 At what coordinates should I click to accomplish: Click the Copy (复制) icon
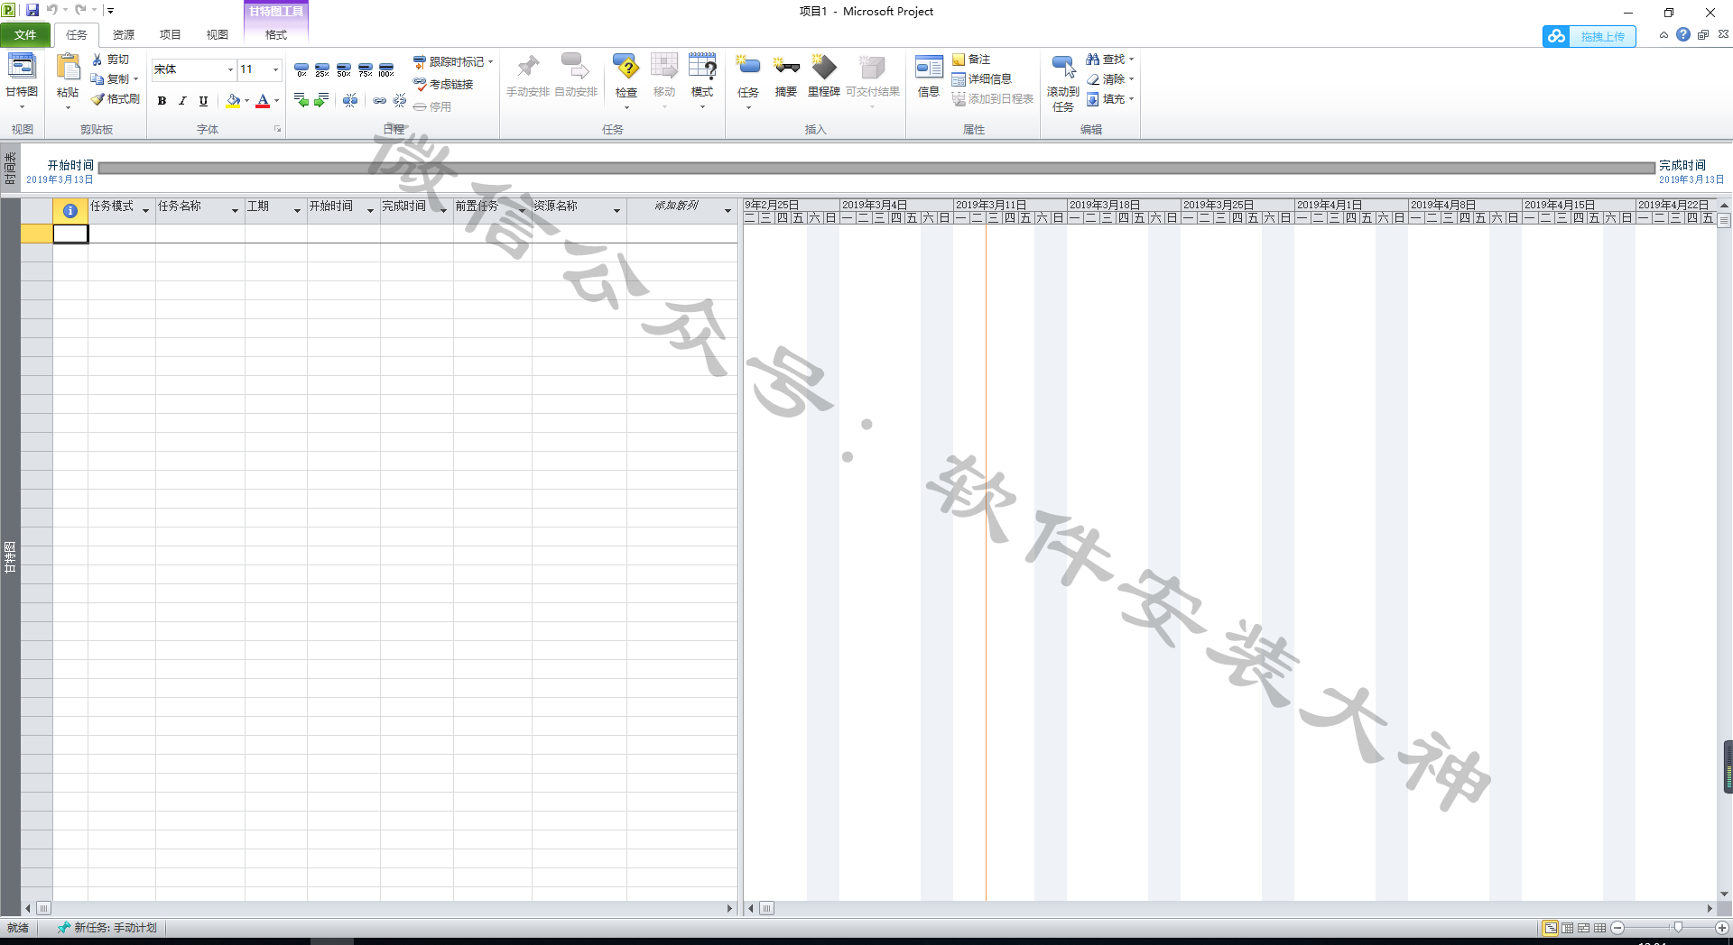tap(97, 79)
